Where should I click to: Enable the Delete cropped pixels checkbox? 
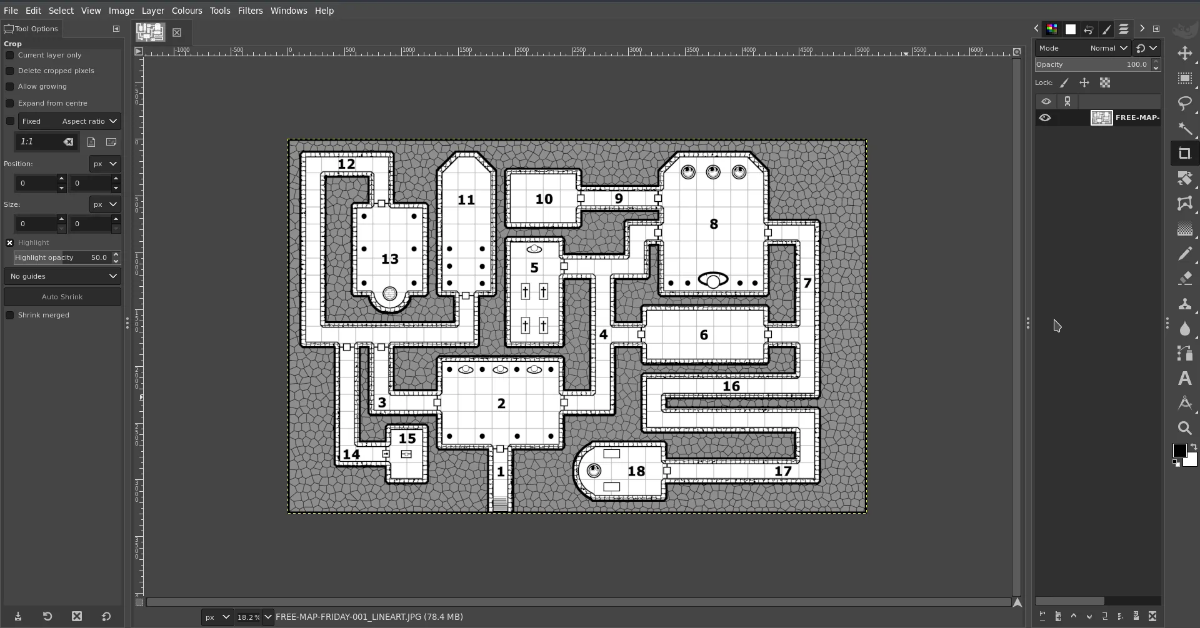click(x=10, y=71)
